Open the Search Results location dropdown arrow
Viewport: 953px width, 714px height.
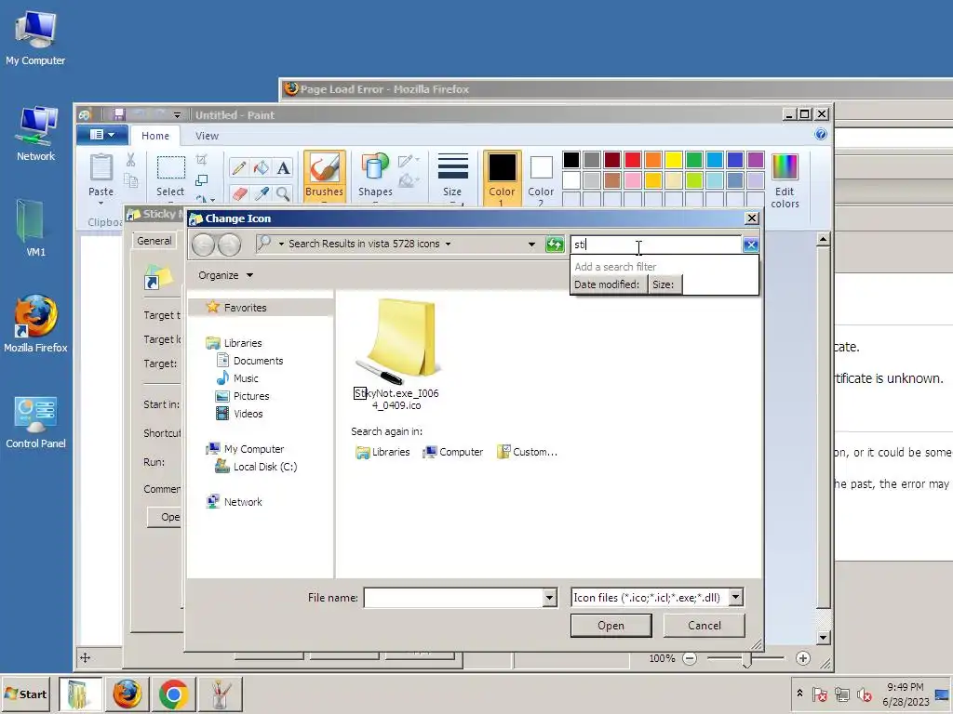(x=448, y=245)
